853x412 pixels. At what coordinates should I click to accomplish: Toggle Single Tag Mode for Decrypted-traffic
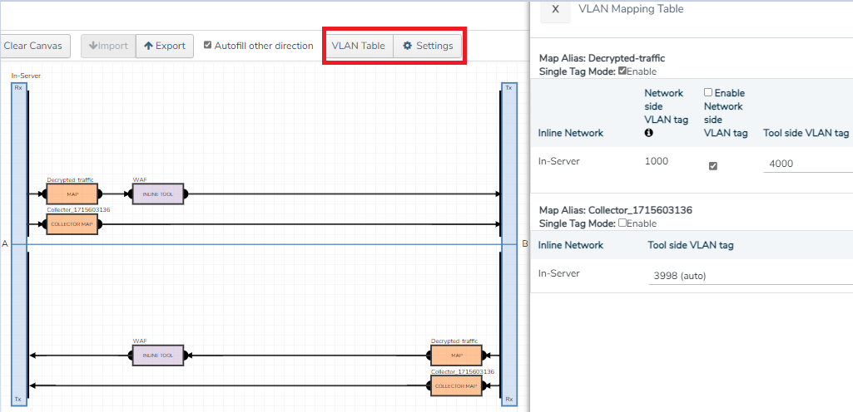click(622, 71)
